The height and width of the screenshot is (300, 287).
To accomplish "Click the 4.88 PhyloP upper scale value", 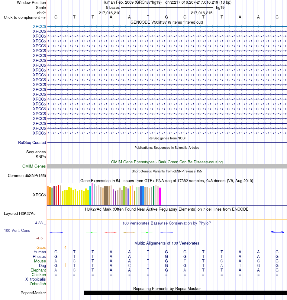I will [x=39, y=223].
